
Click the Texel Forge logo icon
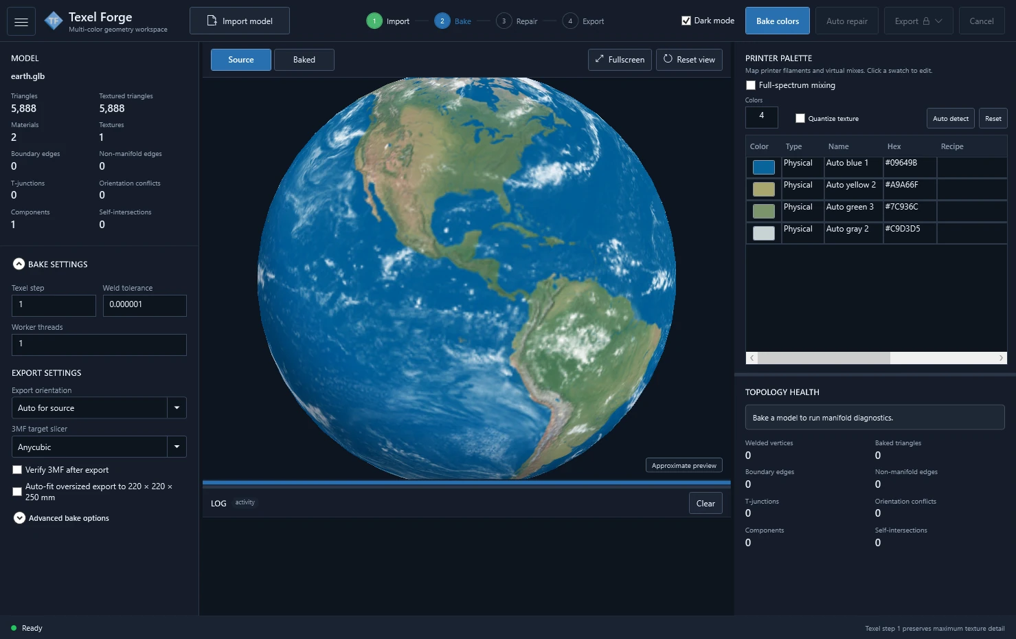coord(54,21)
